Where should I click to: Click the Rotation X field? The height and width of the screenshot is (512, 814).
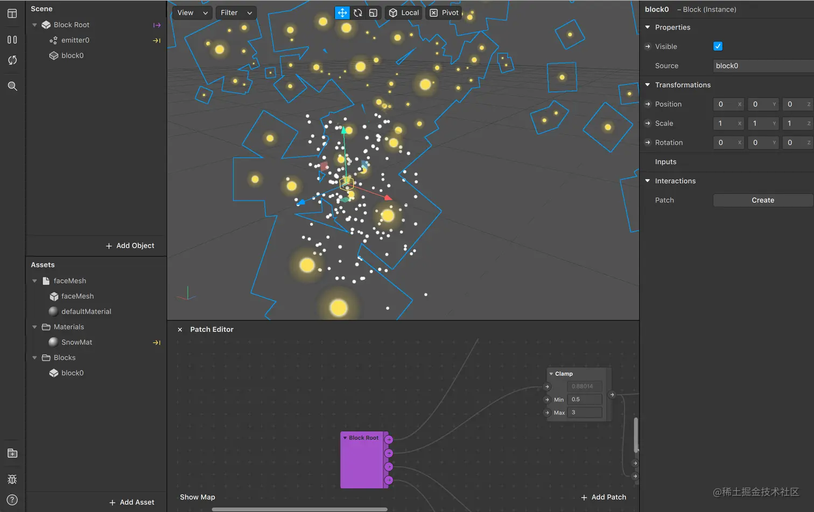pyautogui.click(x=728, y=143)
